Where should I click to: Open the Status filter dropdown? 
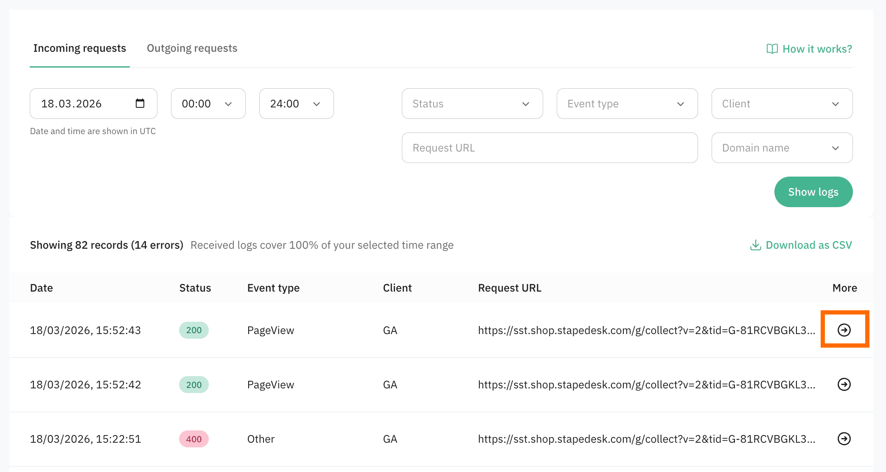pyautogui.click(x=472, y=104)
